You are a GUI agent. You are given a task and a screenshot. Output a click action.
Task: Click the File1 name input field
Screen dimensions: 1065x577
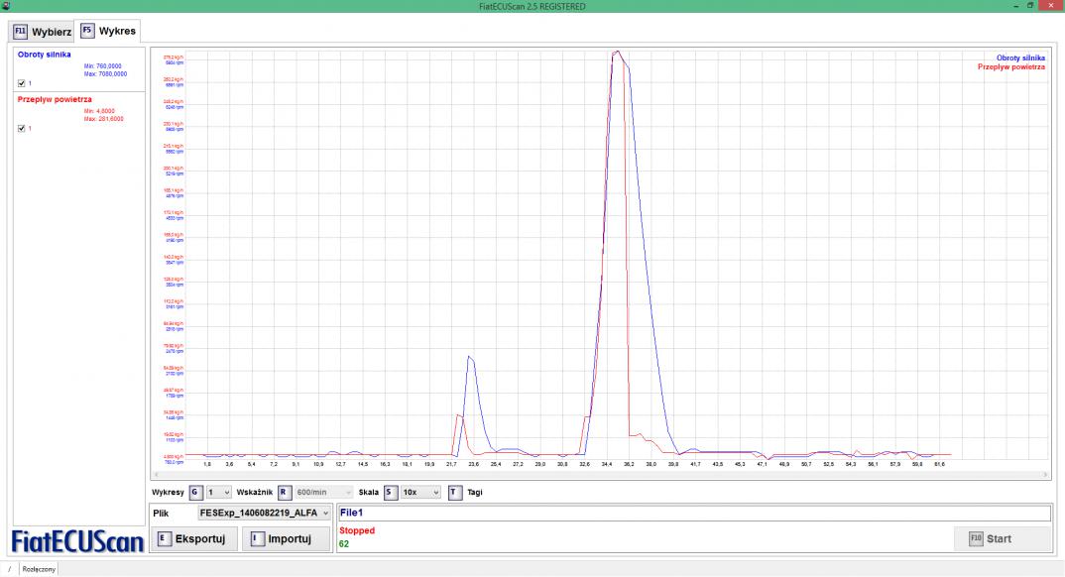click(692, 513)
